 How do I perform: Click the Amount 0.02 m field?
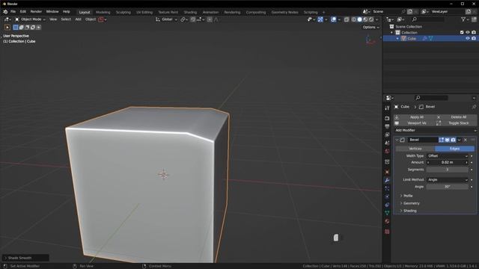448,163
